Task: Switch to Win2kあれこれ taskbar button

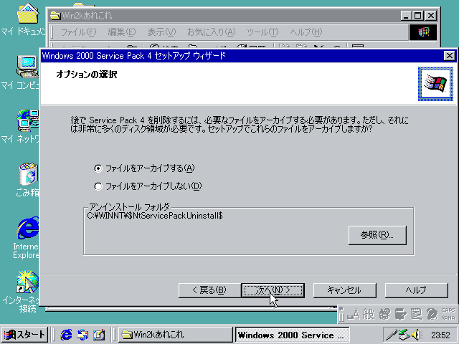Action: (175, 335)
